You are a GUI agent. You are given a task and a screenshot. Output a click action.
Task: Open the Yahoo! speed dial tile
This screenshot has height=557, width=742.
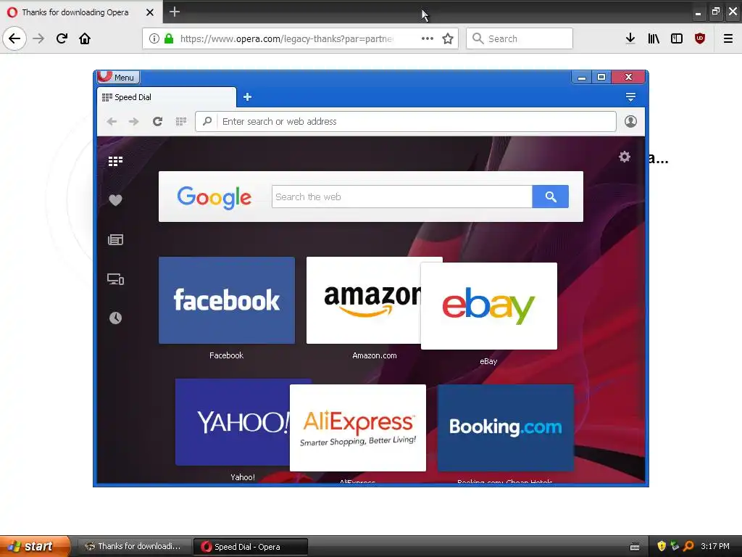coord(233,422)
